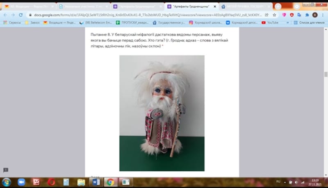Click the browser back arrow
This screenshot has height=188, width=328.
(5, 15)
